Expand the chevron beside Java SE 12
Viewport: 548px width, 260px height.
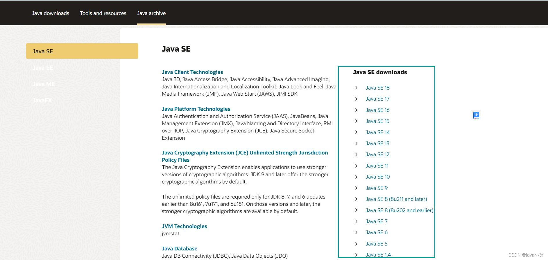tap(356, 154)
